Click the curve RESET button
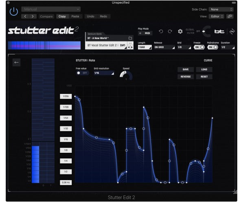243x202 pixels. (x=204, y=77)
